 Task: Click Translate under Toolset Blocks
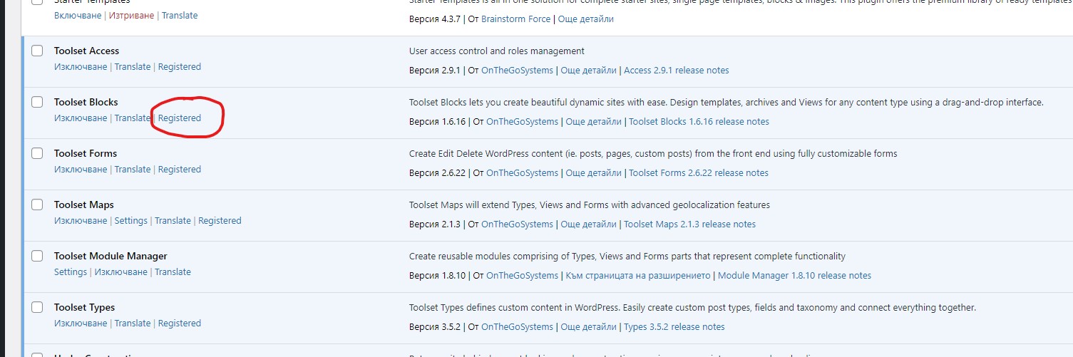[x=133, y=118]
